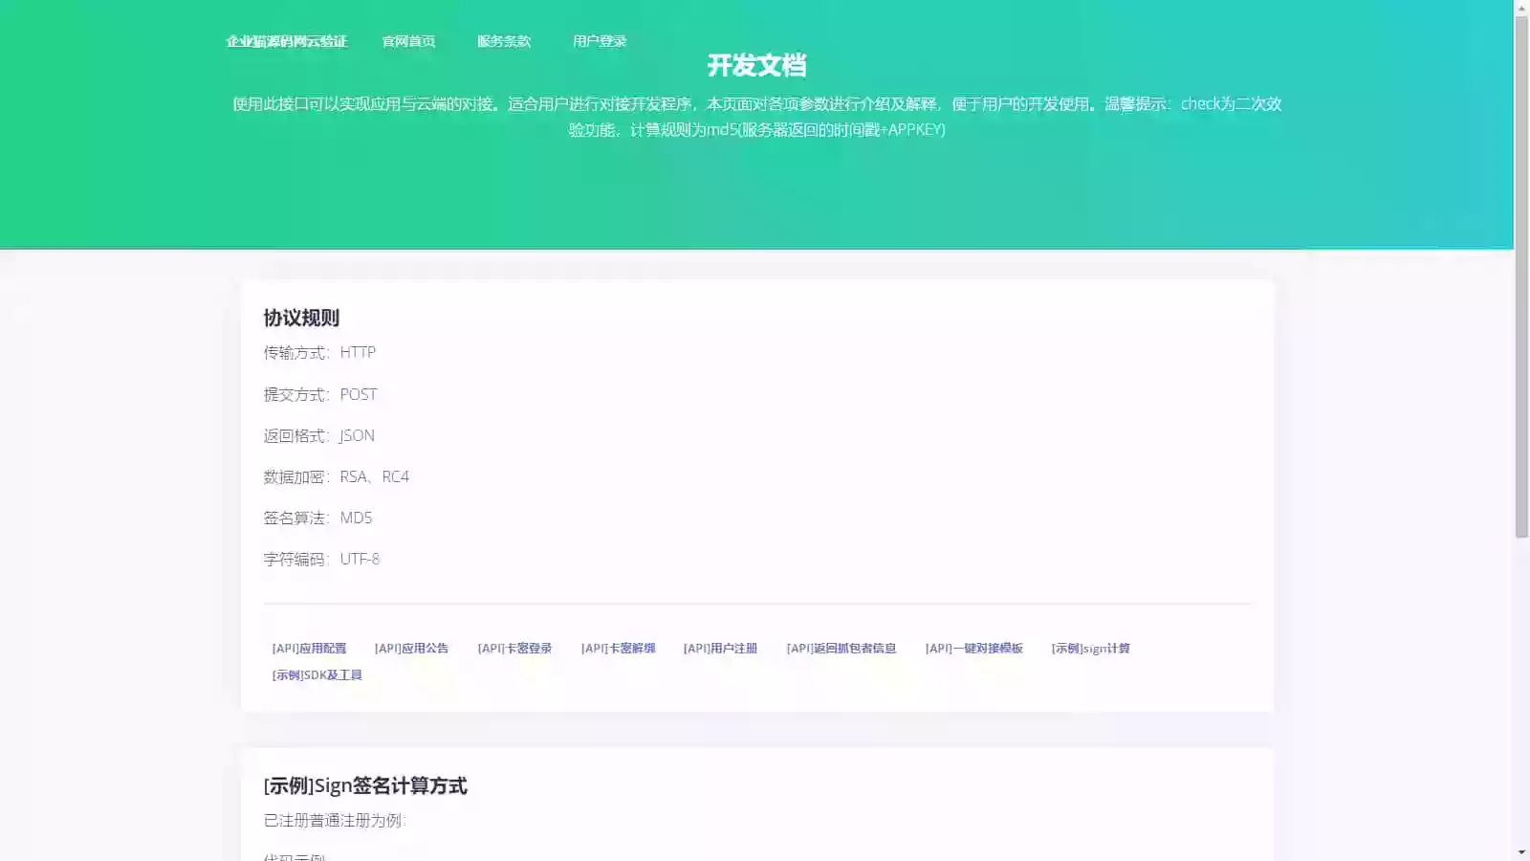Open the [API]返回抓包者信息 link

pos(841,648)
